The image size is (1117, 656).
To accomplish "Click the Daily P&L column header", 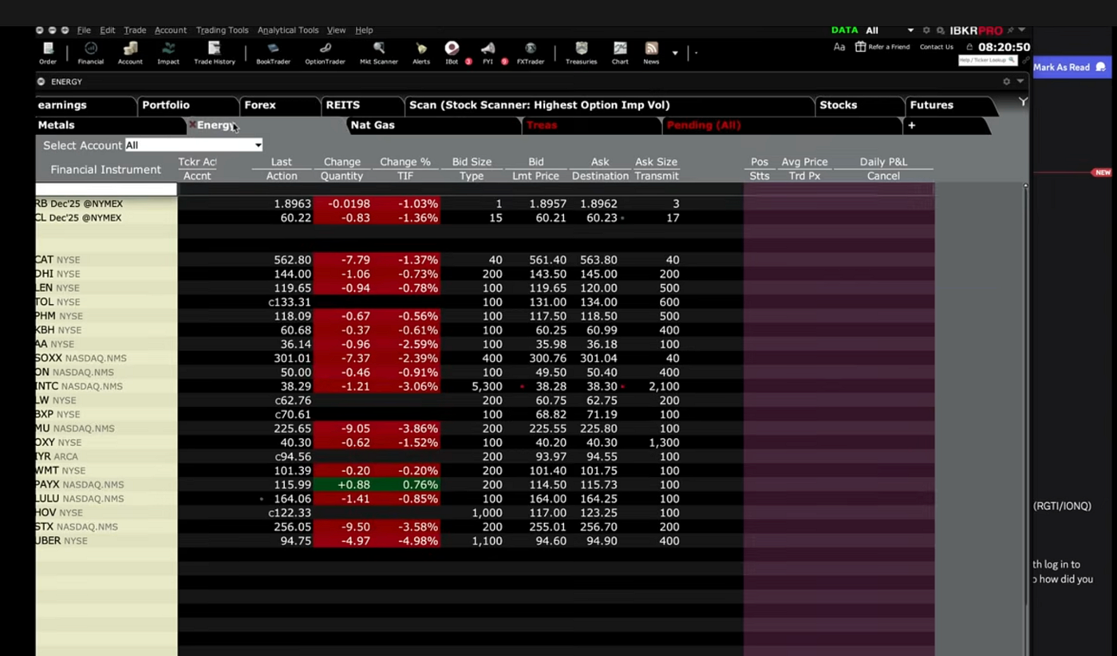I will (883, 162).
